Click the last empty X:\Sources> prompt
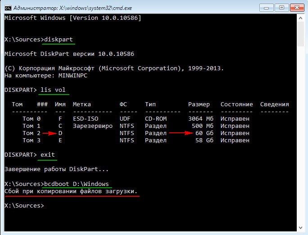The height and width of the screenshot is (235, 308). (x=24, y=205)
